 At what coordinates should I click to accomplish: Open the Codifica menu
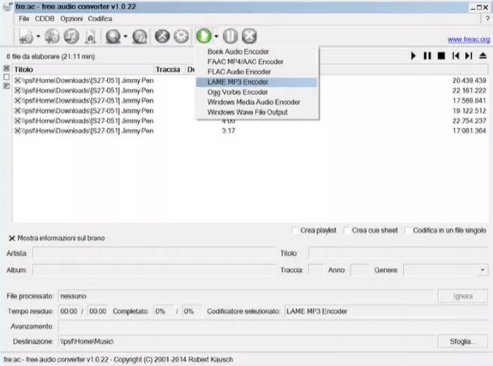[x=100, y=19]
